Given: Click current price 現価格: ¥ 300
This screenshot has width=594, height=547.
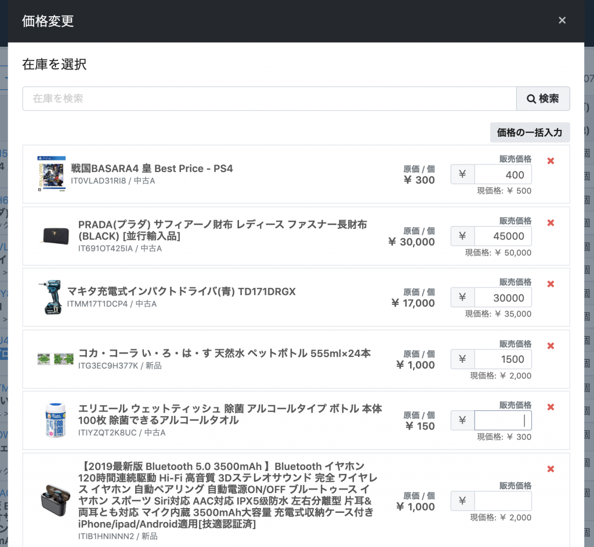Looking at the screenshot, I should tap(504, 437).
